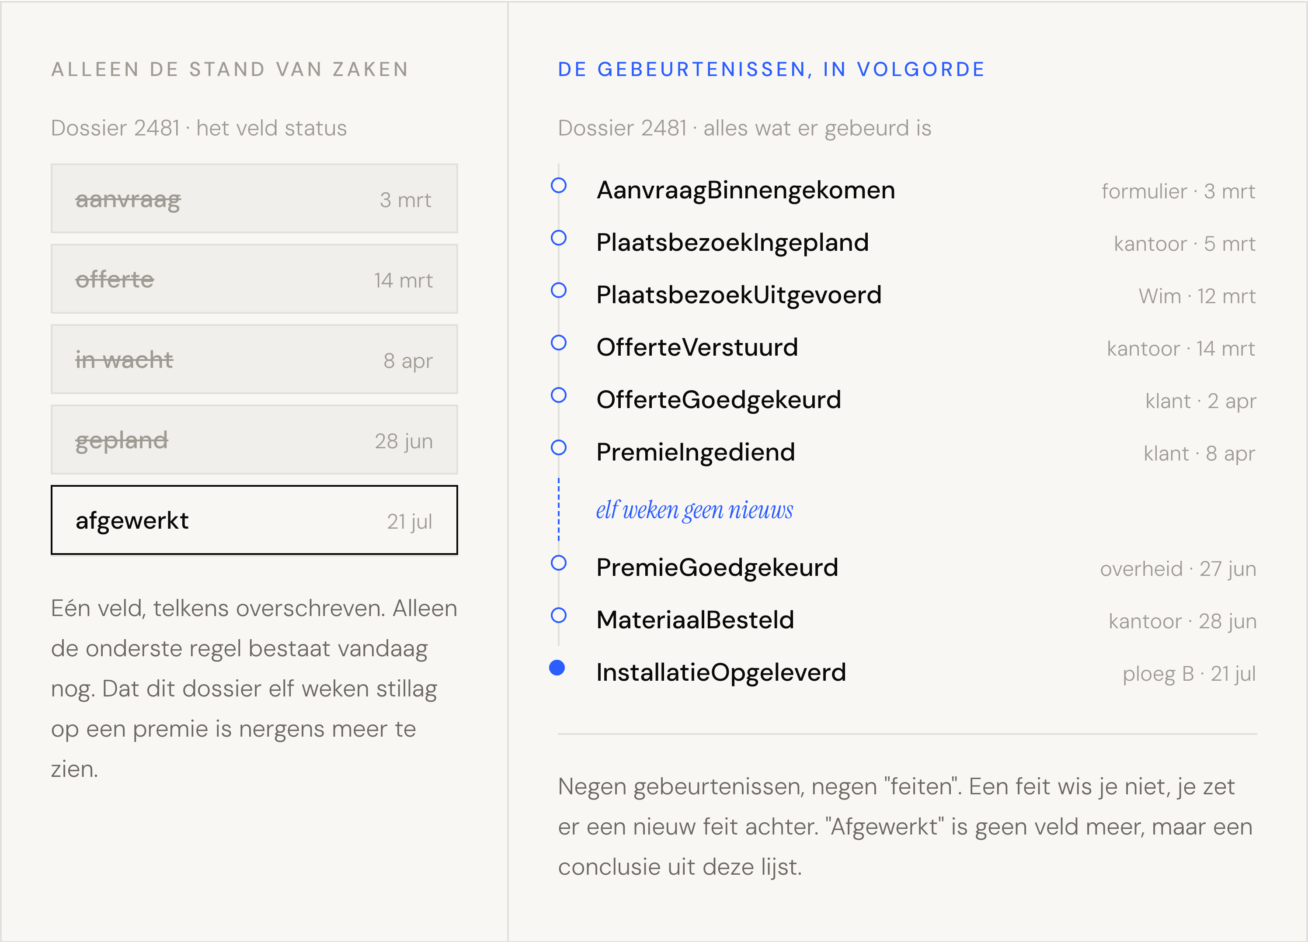Select the PlaatsbezoekIngepland timeline dot

click(558, 238)
